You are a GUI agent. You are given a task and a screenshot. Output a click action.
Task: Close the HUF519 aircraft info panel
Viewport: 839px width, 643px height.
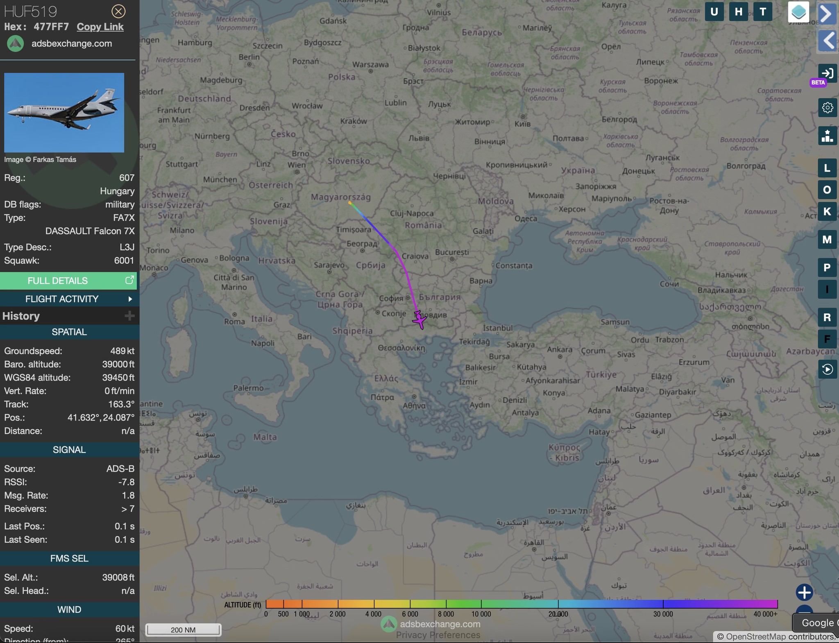click(x=118, y=11)
